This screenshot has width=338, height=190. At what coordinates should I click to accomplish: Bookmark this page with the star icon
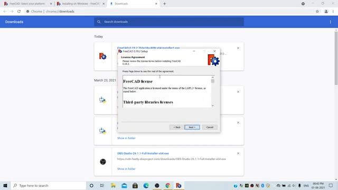pos(317,12)
